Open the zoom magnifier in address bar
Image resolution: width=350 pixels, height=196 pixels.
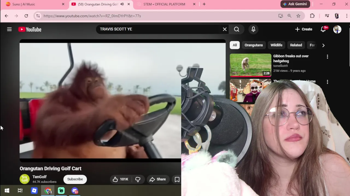pos(289,16)
